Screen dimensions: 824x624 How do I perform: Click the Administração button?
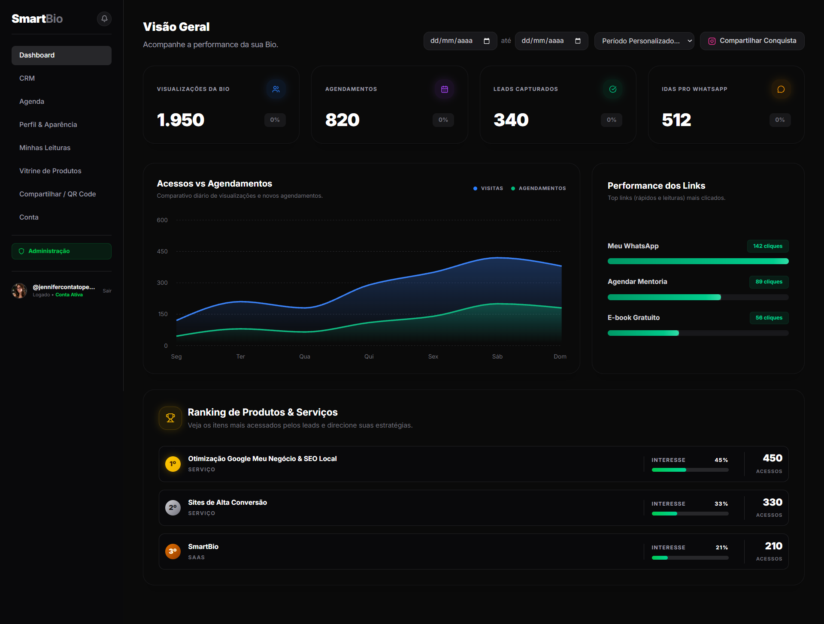click(x=61, y=251)
